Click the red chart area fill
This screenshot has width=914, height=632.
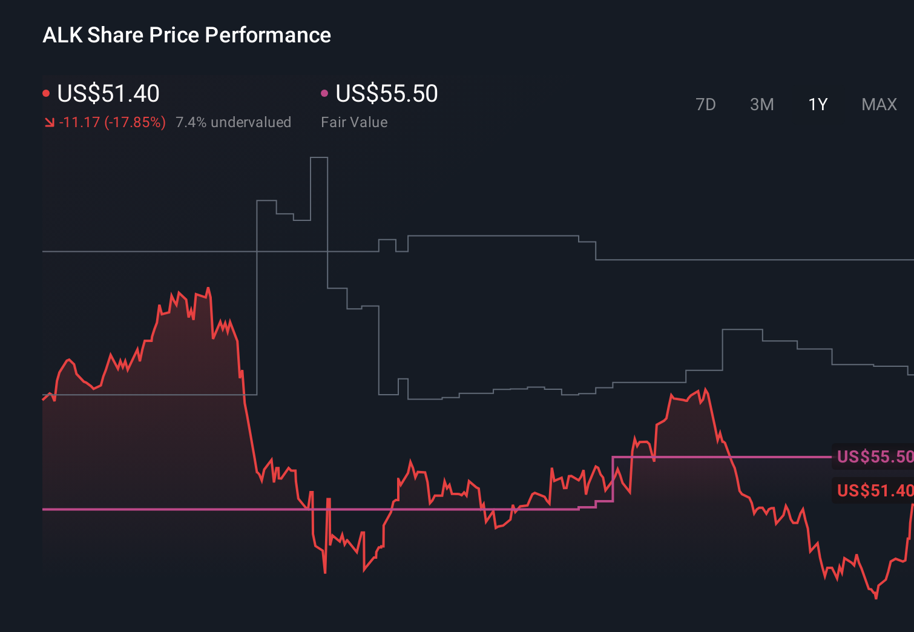(x=151, y=424)
